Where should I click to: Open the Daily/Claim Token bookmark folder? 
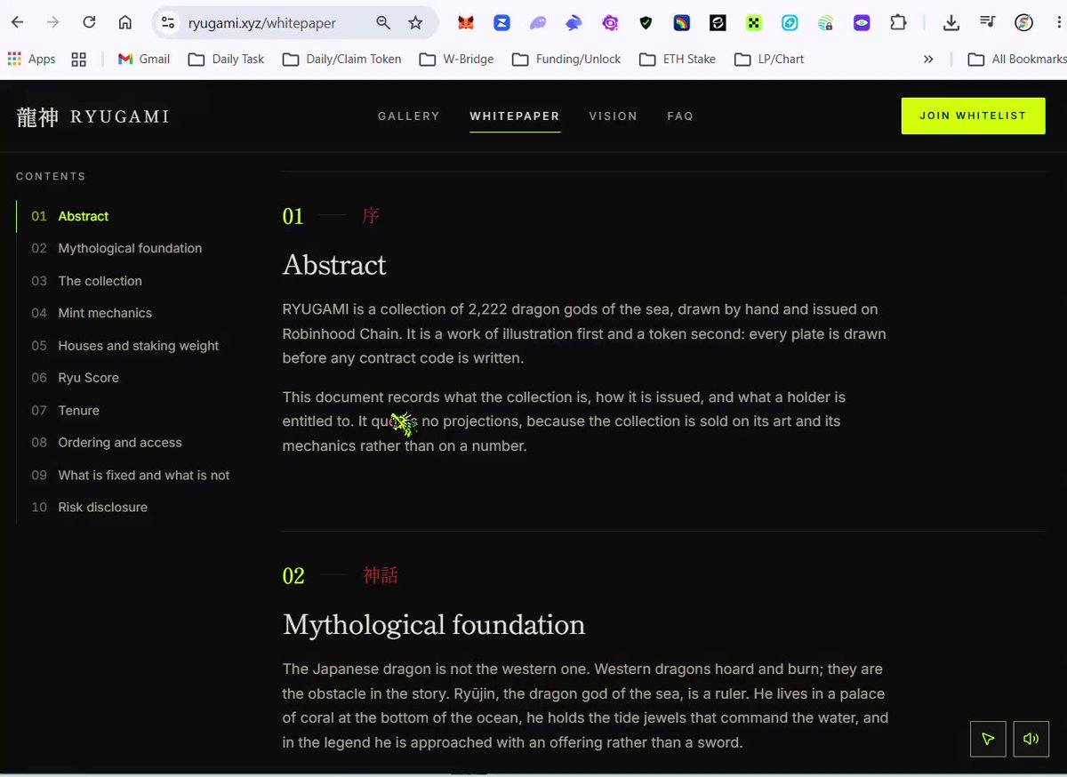click(342, 59)
